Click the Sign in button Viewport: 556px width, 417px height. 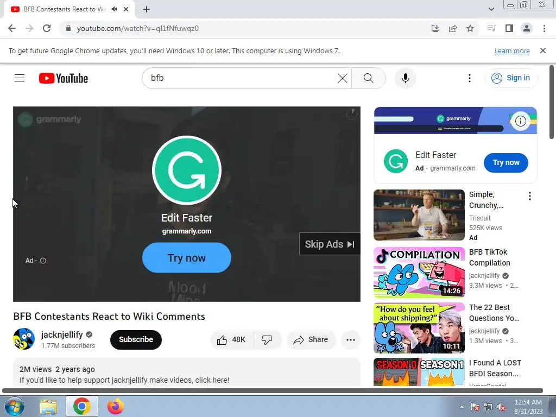tap(511, 78)
